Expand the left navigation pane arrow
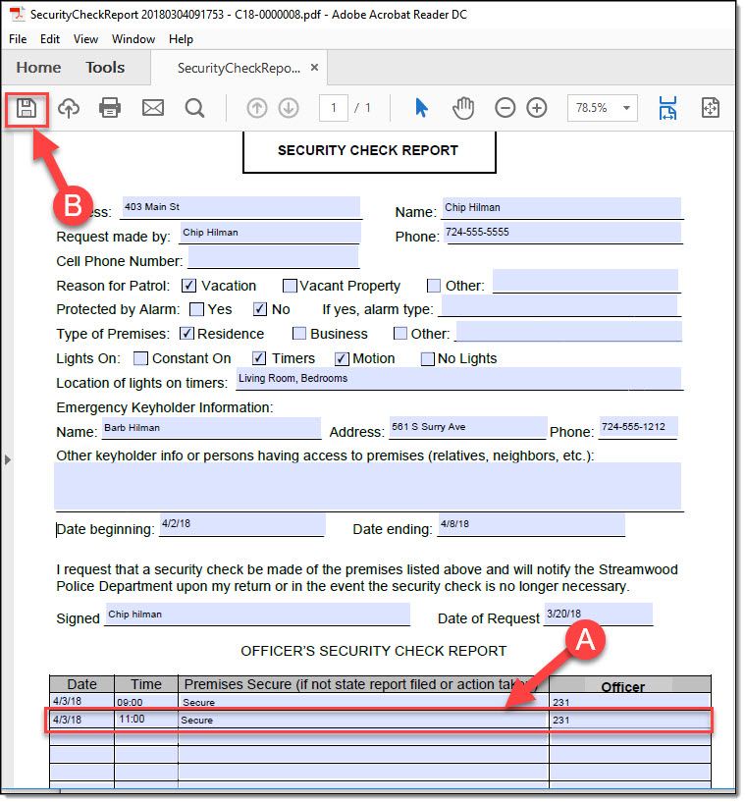Image resolution: width=745 pixels, height=803 pixels. [x=8, y=458]
